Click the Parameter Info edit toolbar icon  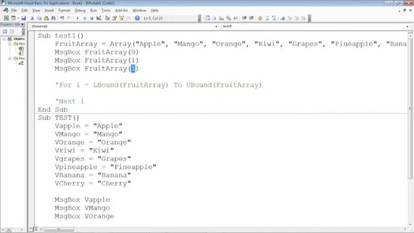tap(228, 18)
